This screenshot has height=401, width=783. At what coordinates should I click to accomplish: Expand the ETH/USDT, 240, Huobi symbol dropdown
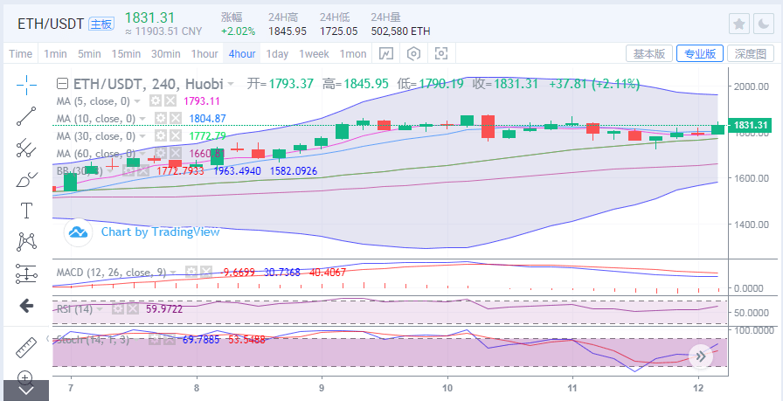point(231,85)
